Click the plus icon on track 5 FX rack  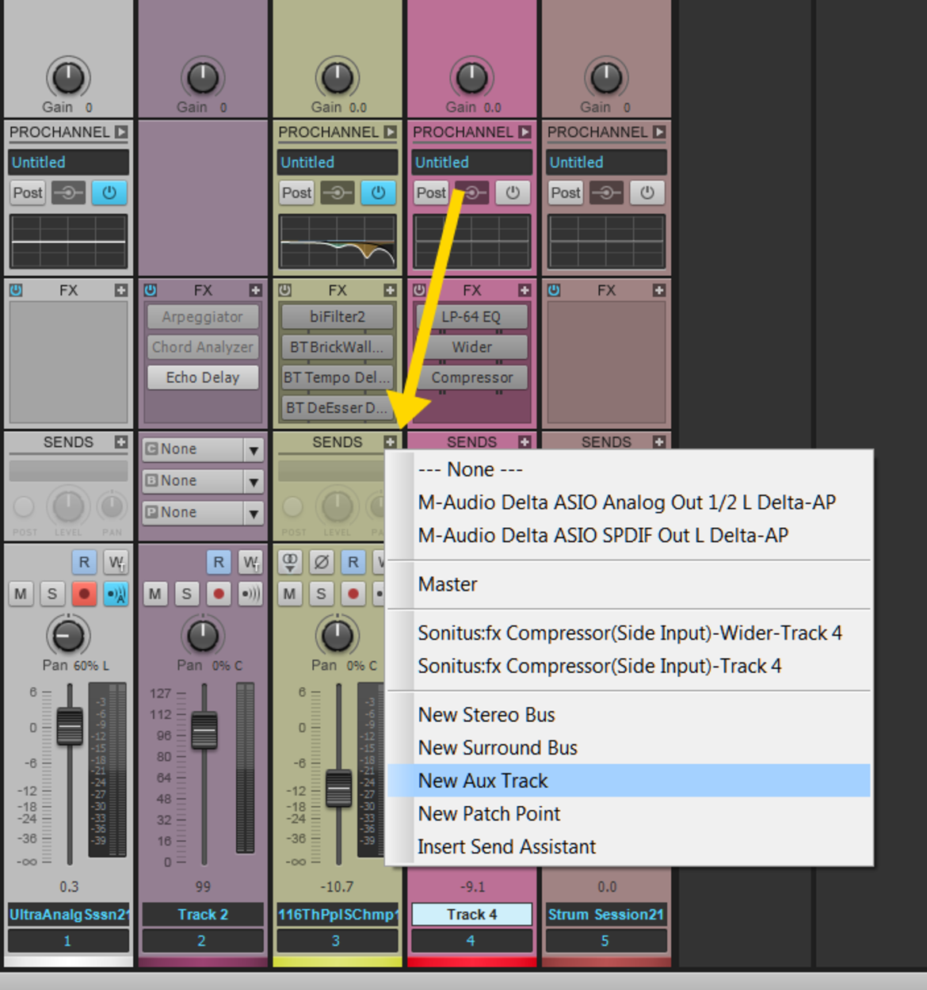(x=658, y=291)
